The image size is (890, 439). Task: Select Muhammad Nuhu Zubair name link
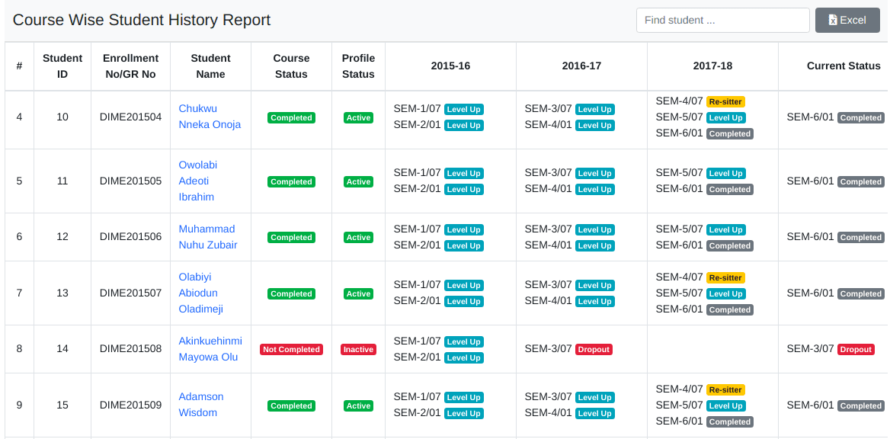click(x=207, y=237)
